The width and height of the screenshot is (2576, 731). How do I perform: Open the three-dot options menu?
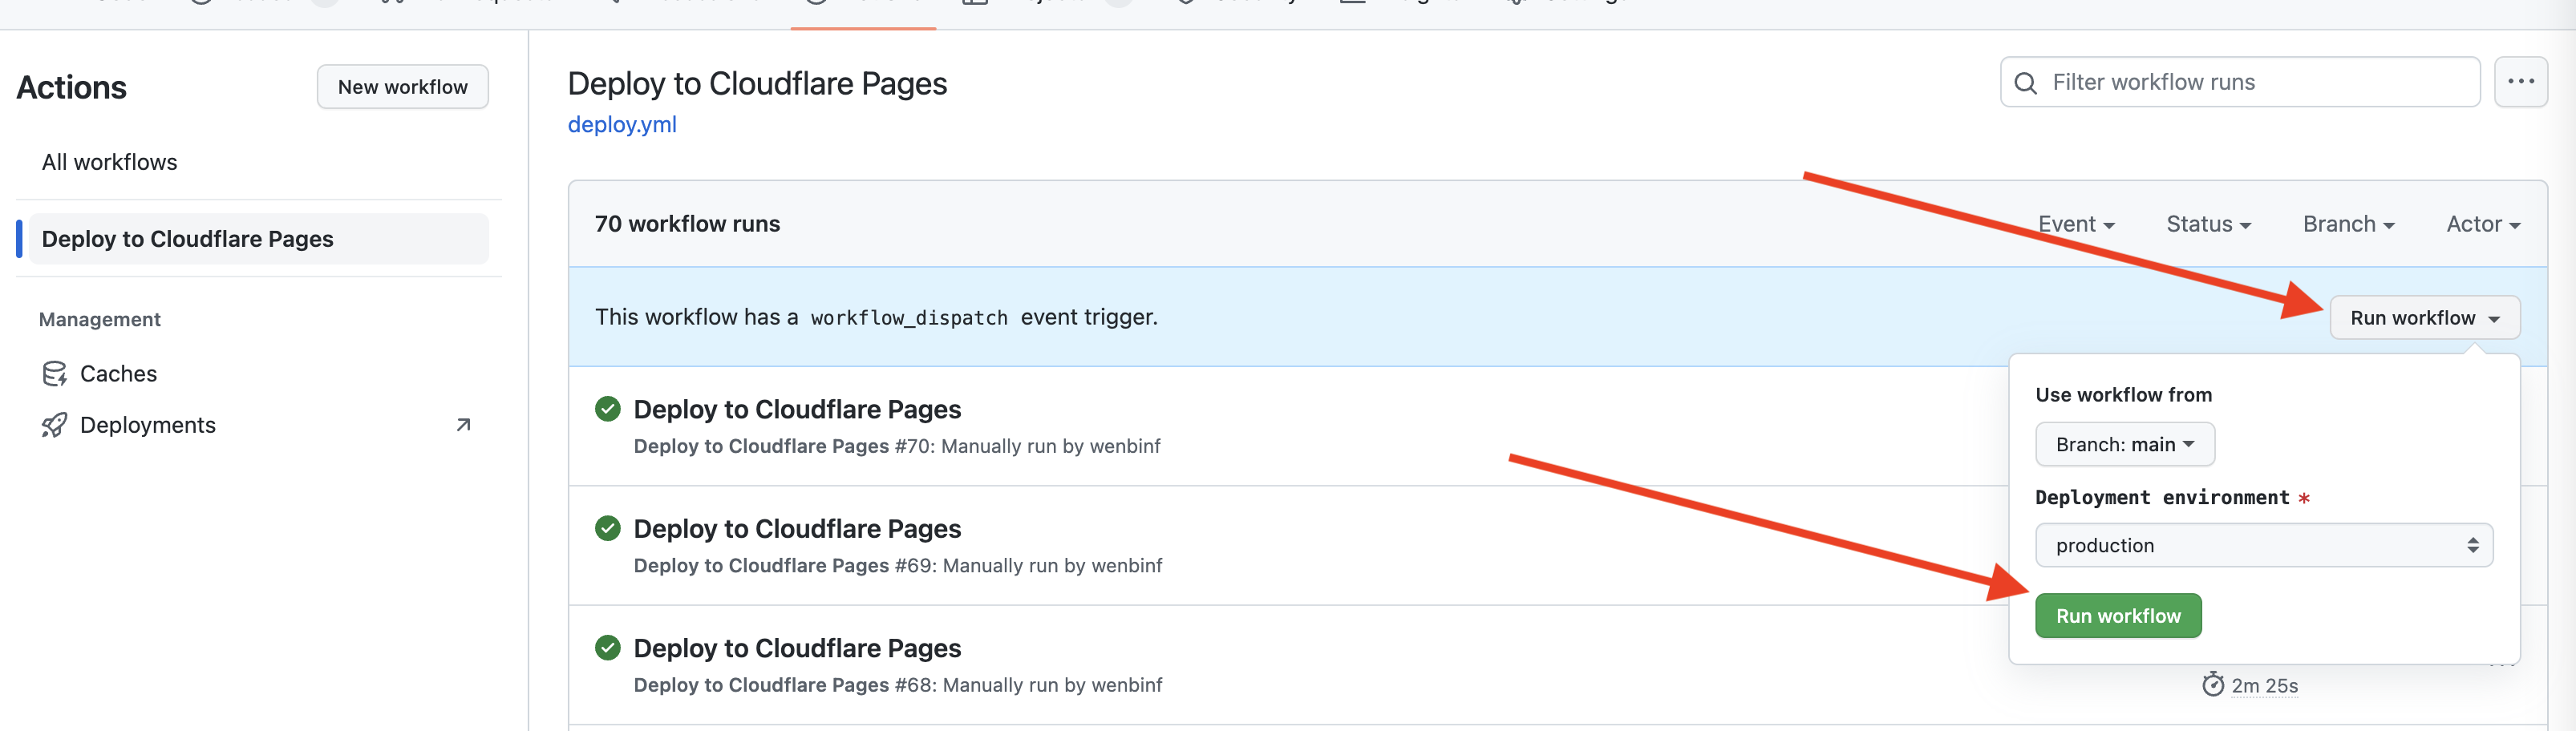click(2520, 82)
